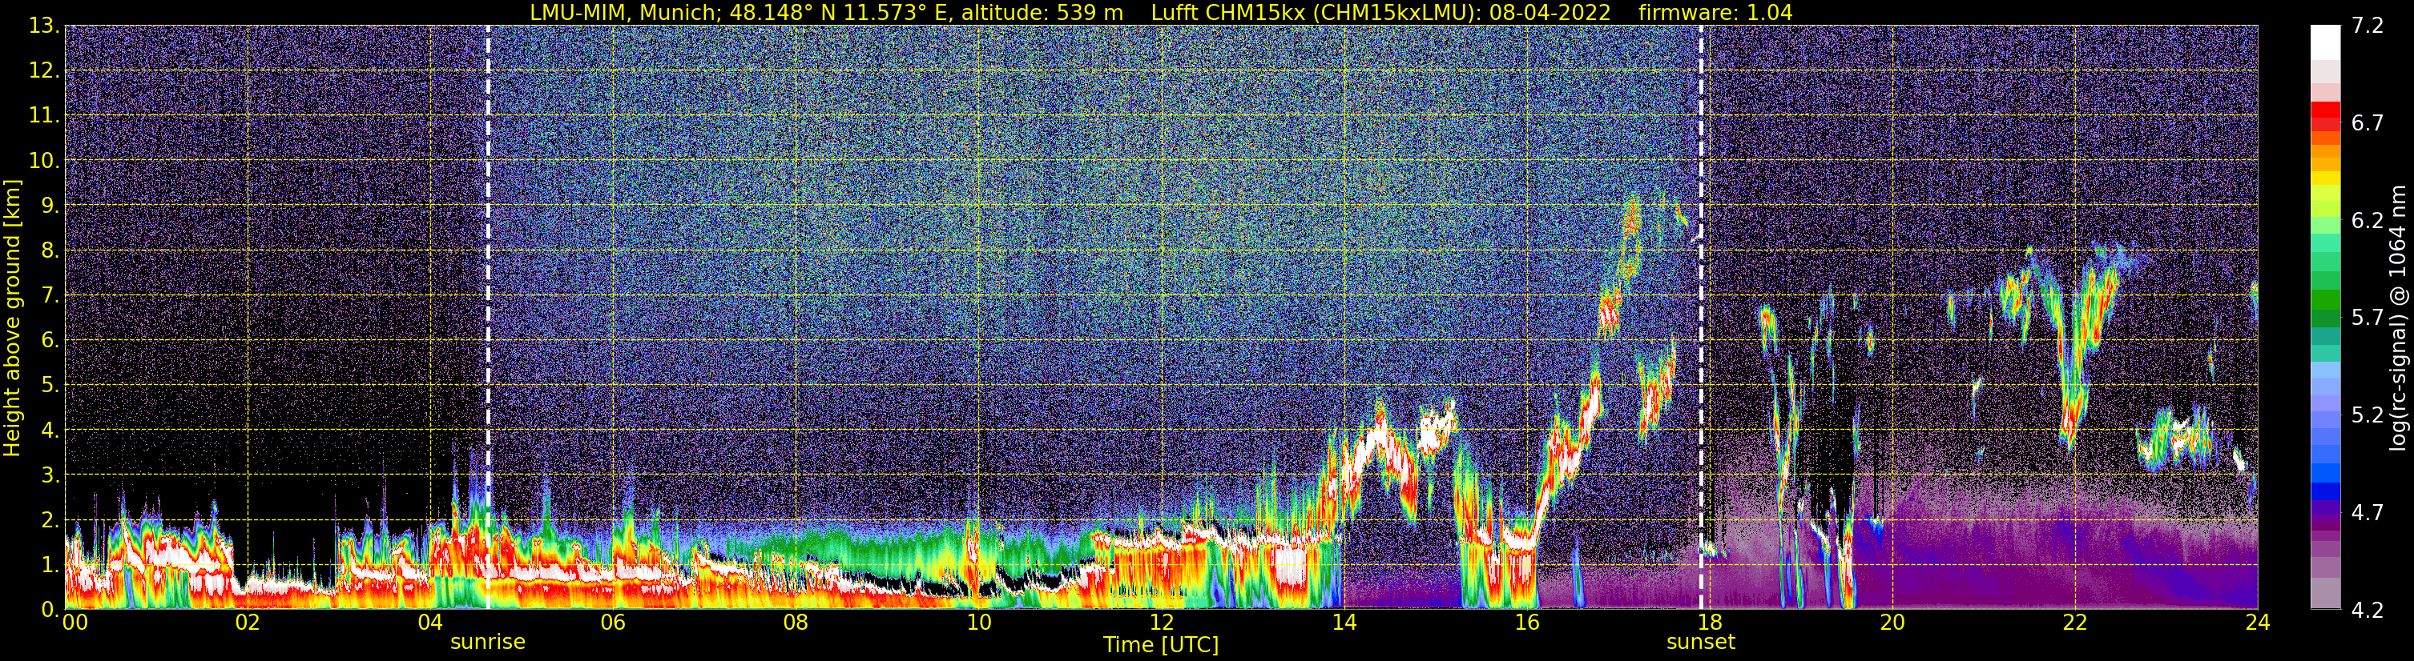Click the '00' time axis tick label
Viewport: 2414px width, 661px height.
pos(75,623)
